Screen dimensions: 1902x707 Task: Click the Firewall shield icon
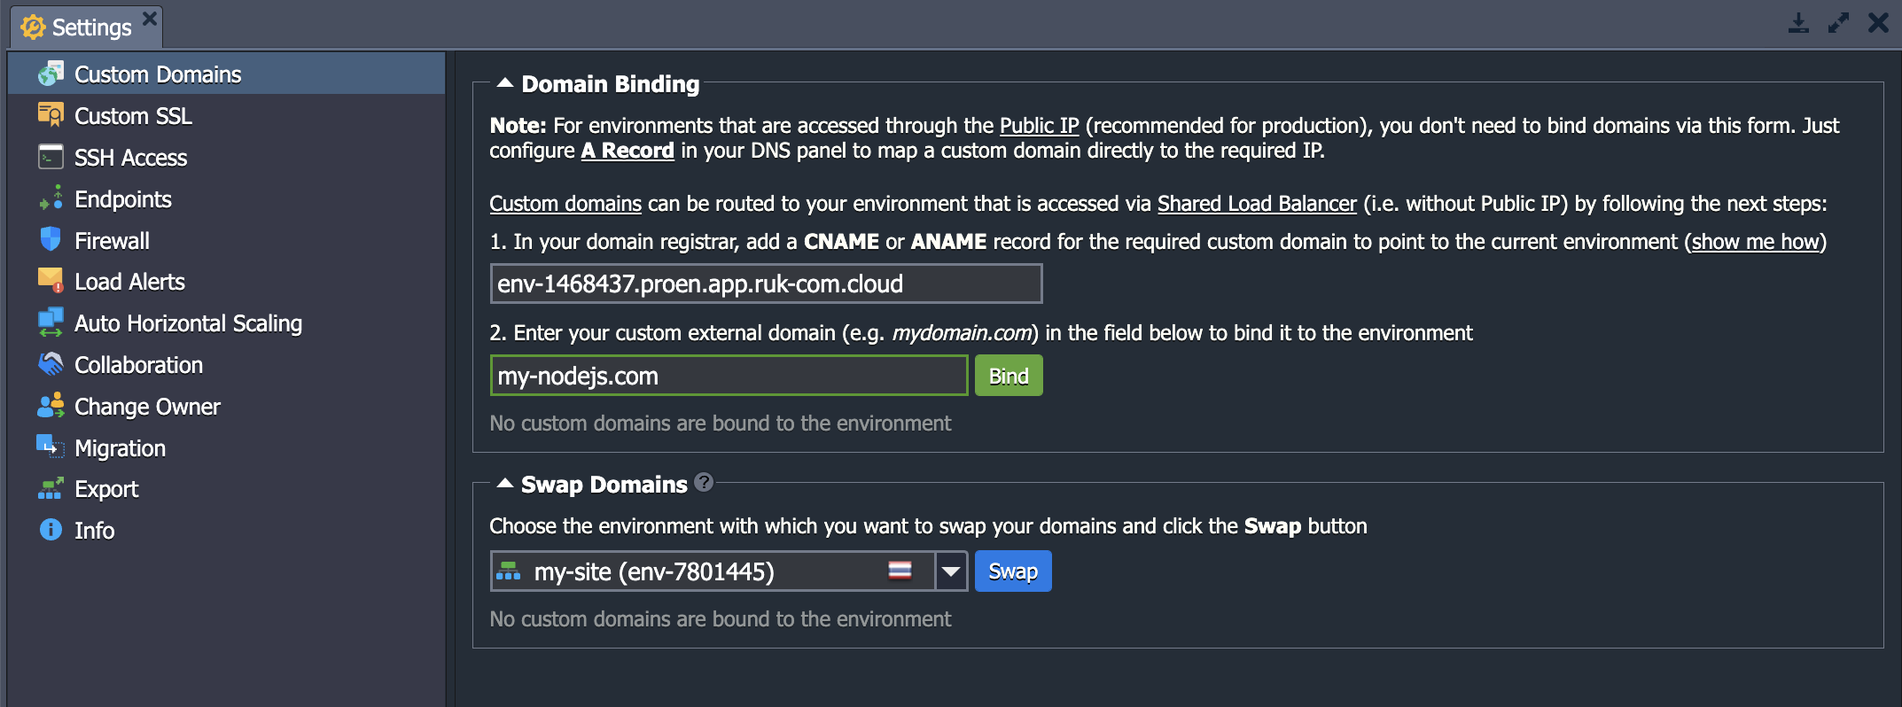[51, 239]
